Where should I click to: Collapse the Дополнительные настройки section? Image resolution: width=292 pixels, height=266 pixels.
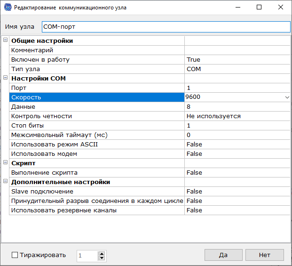[6, 182]
